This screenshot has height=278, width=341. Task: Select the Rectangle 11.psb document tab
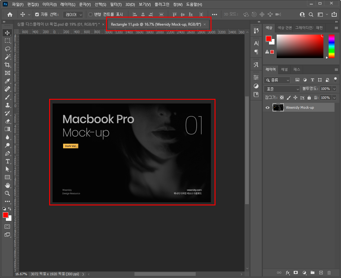pos(156,24)
